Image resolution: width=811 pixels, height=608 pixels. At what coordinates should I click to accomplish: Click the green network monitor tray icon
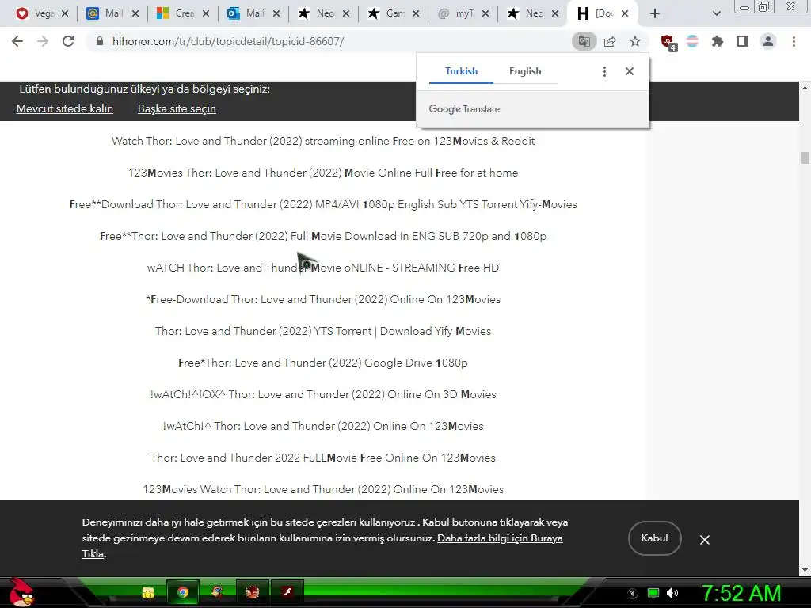653,593
